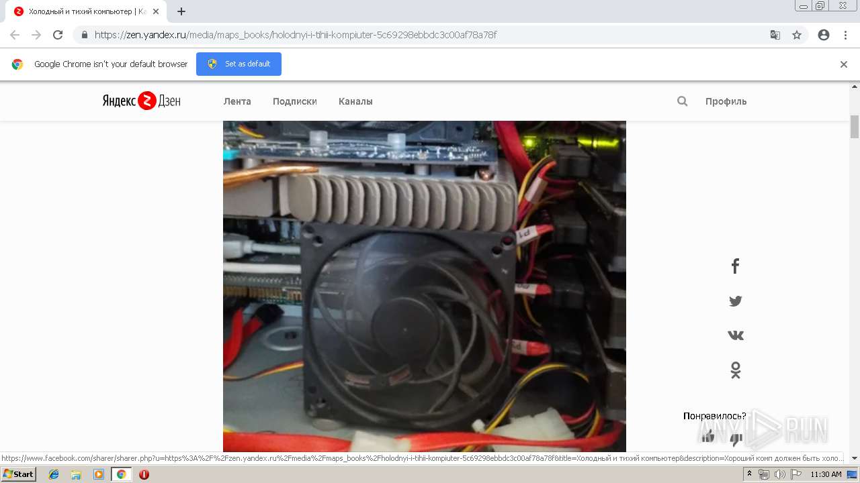Launch Internet Explorer from taskbar
The width and height of the screenshot is (860, 483).
pyautogui.click(x=54, y=474)
